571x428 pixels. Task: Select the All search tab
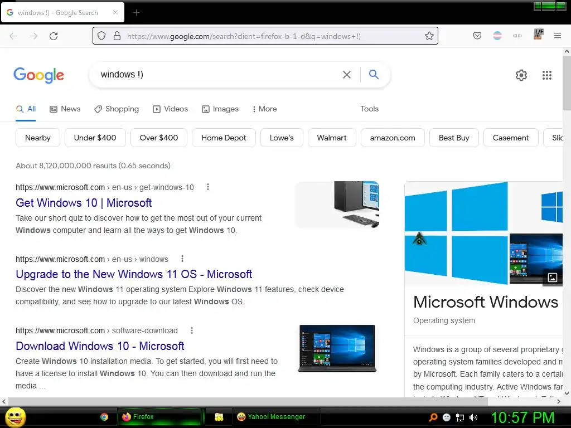[26, 109]
